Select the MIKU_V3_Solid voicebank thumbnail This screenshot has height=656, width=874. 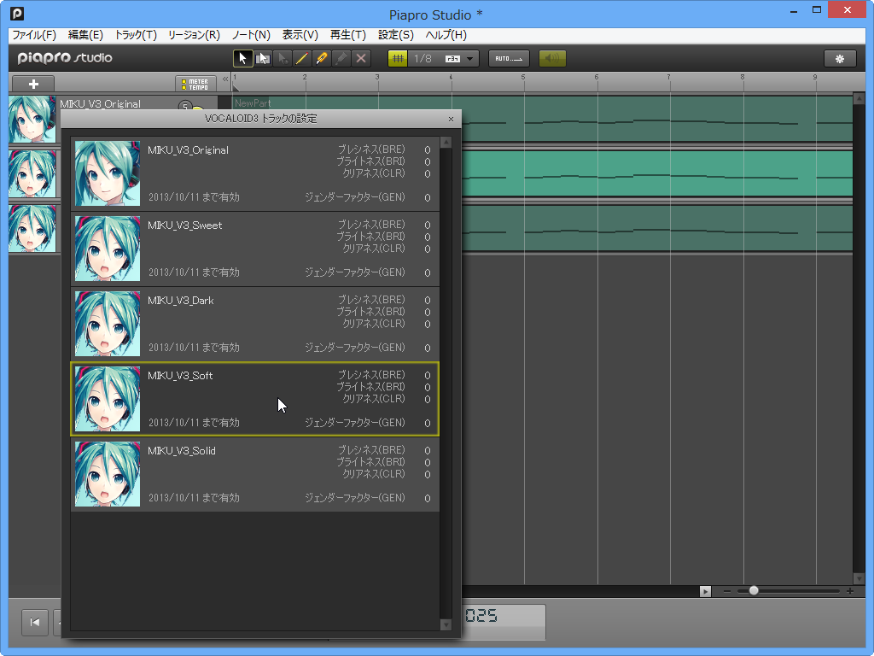[x=108, y=474]
